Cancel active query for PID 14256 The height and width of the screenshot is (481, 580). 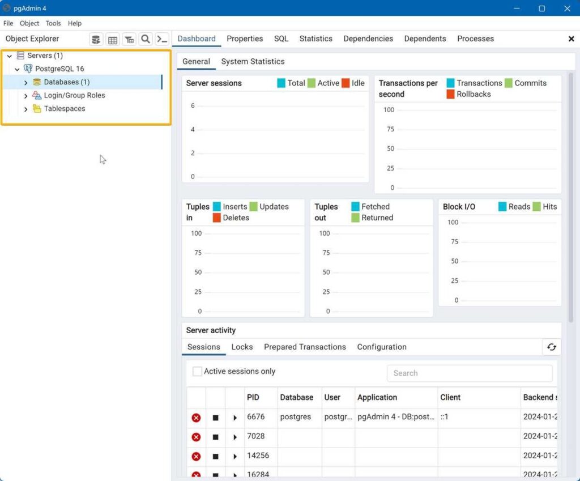(x=215, y=456)
